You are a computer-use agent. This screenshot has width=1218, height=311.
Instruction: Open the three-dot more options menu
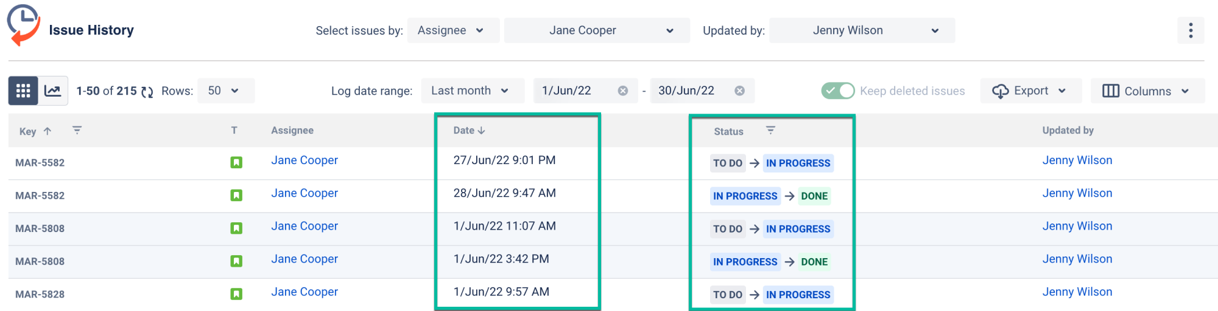pos(1191,30)
